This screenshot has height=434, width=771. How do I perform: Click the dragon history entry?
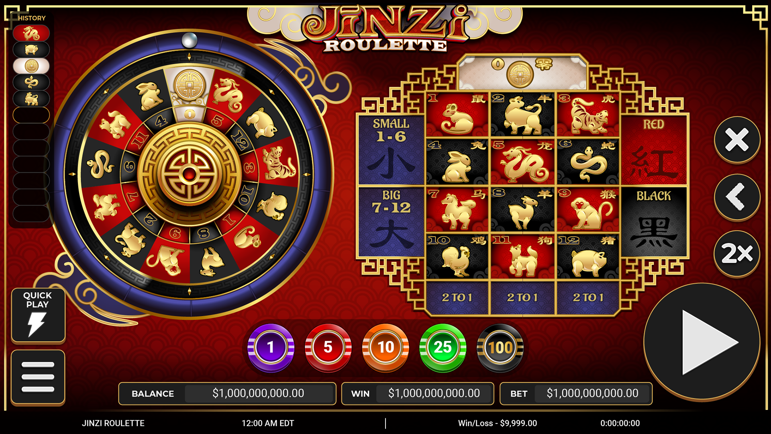coord(31,33)
